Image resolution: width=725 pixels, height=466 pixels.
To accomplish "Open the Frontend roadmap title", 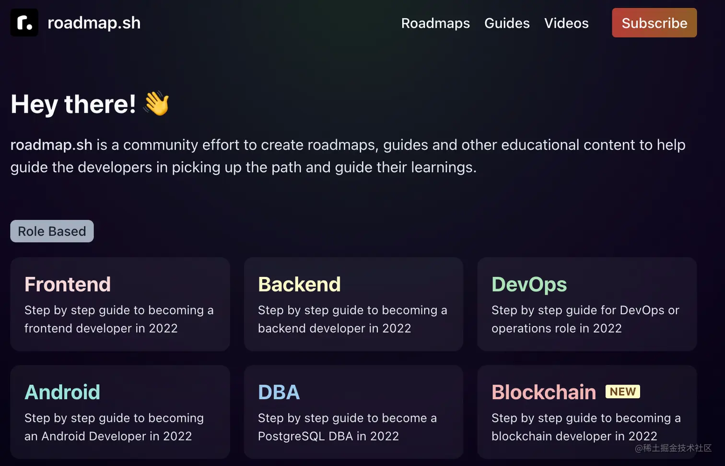I will point(68,284).
